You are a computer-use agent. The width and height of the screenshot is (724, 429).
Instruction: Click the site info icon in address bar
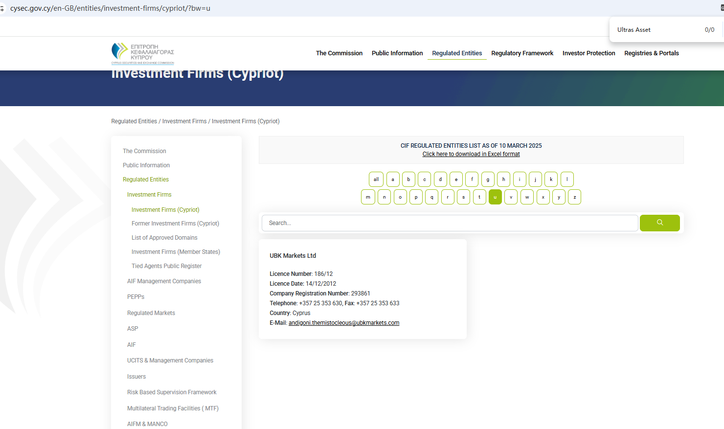click(x=2, y=8)
